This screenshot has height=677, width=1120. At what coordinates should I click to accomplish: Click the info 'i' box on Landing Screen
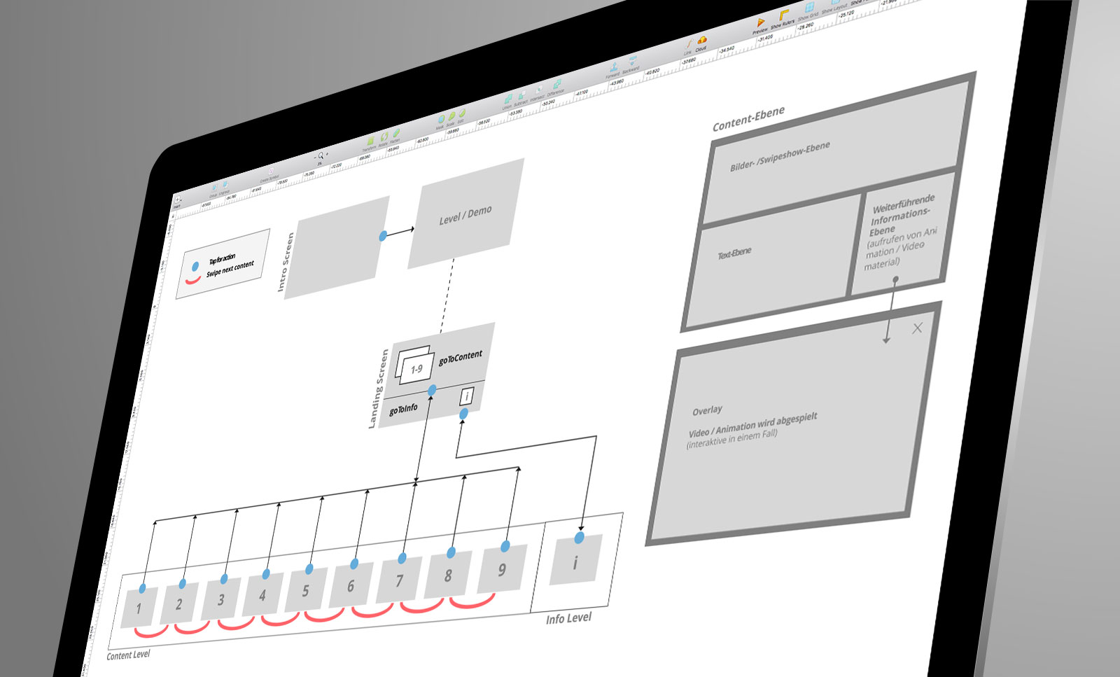click(x=466, y=397)
